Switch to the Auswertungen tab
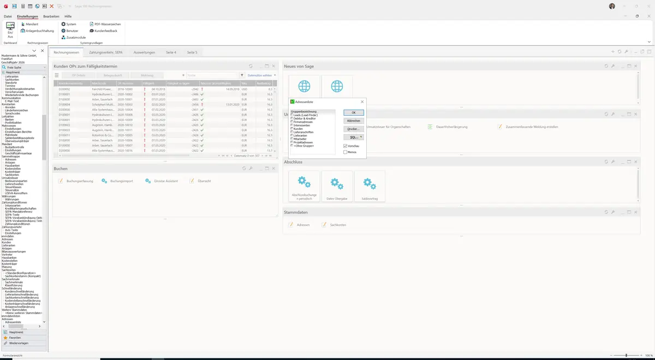 pyautogui.click(x=144, y=52)
